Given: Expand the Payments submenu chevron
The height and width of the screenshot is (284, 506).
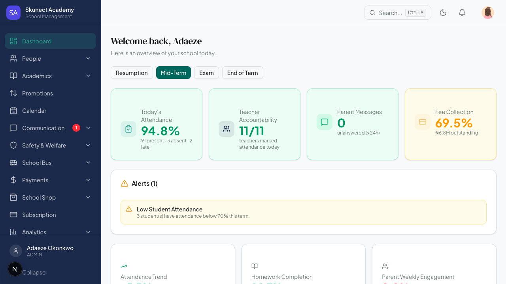Looking at the screenshot, I should coord(88,180).
